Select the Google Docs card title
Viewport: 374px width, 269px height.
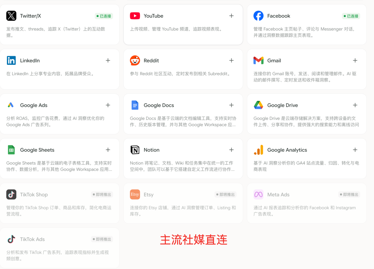pos(159,105)
